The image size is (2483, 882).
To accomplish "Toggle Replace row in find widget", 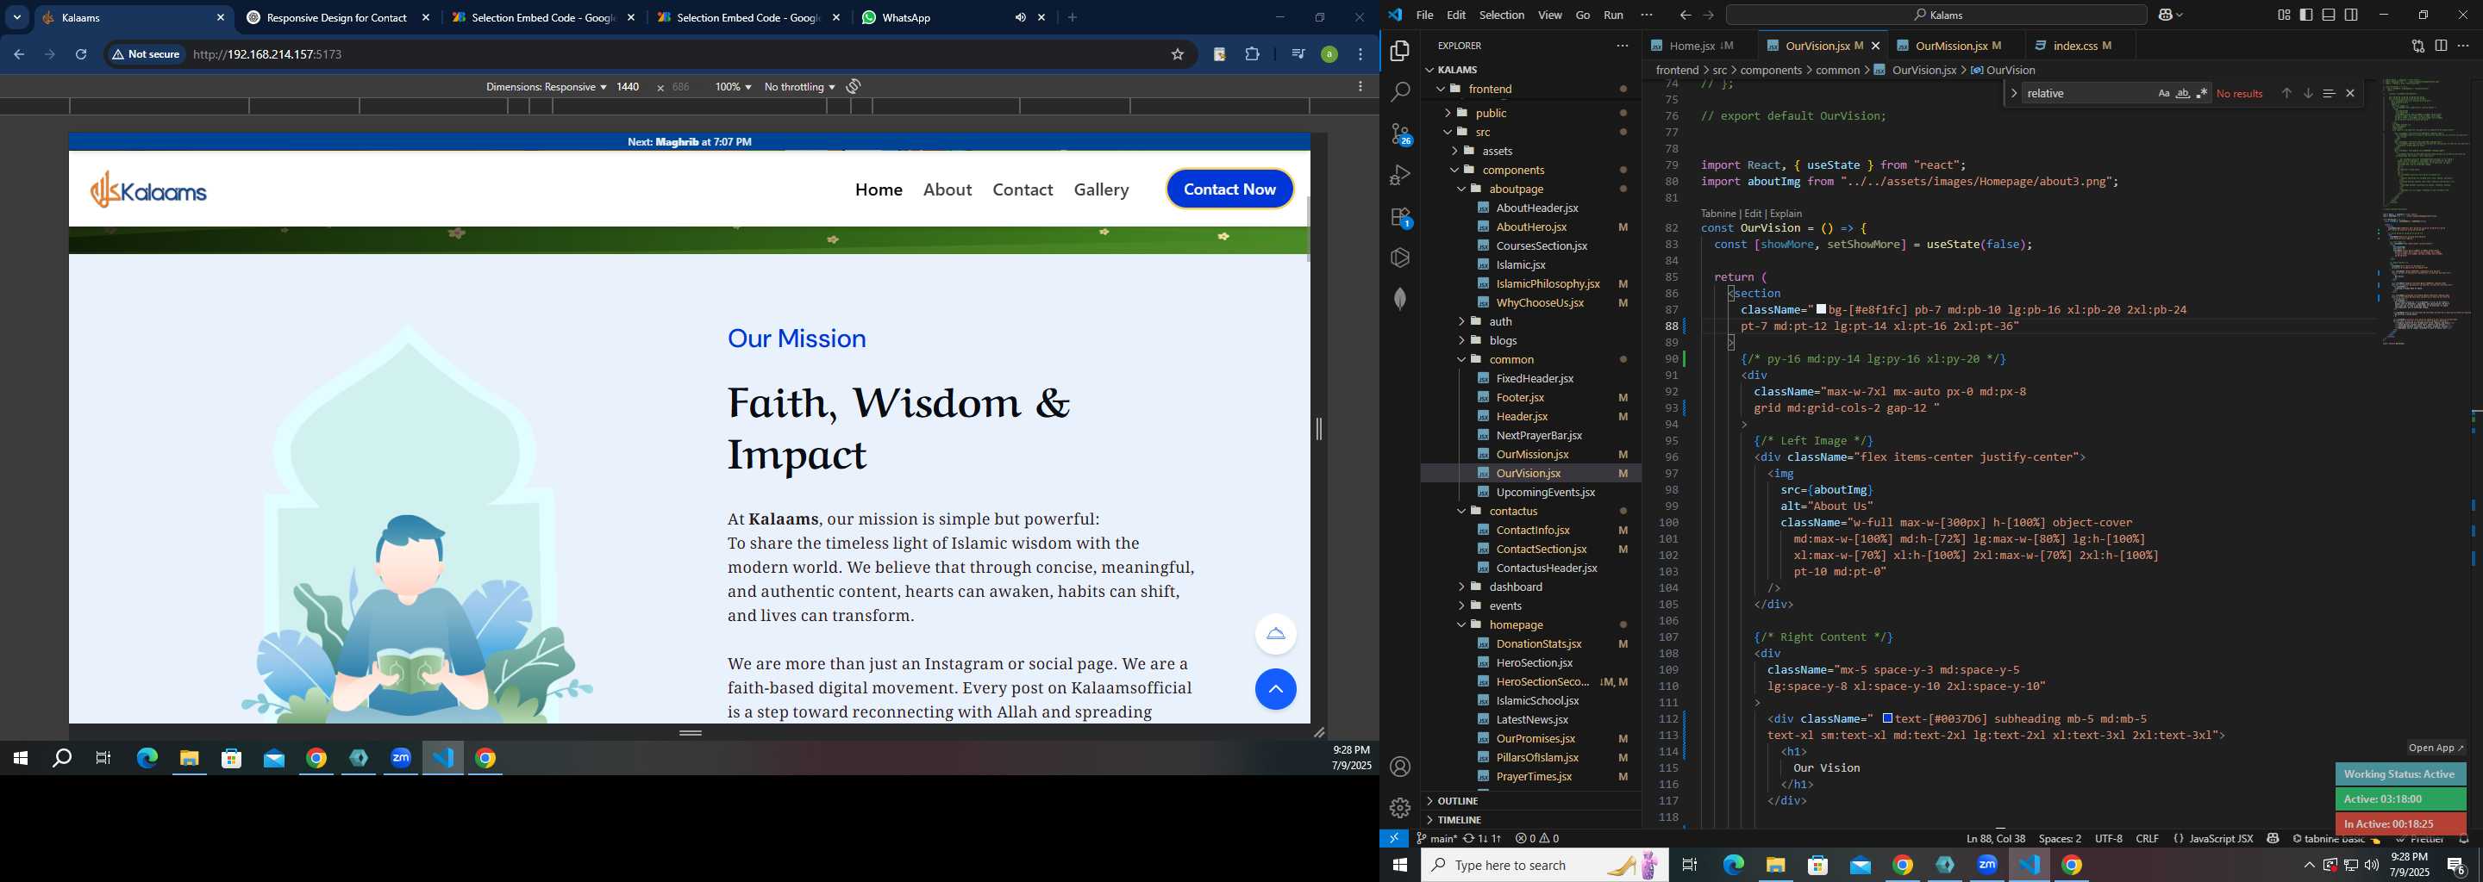I will click(2014, 93).
